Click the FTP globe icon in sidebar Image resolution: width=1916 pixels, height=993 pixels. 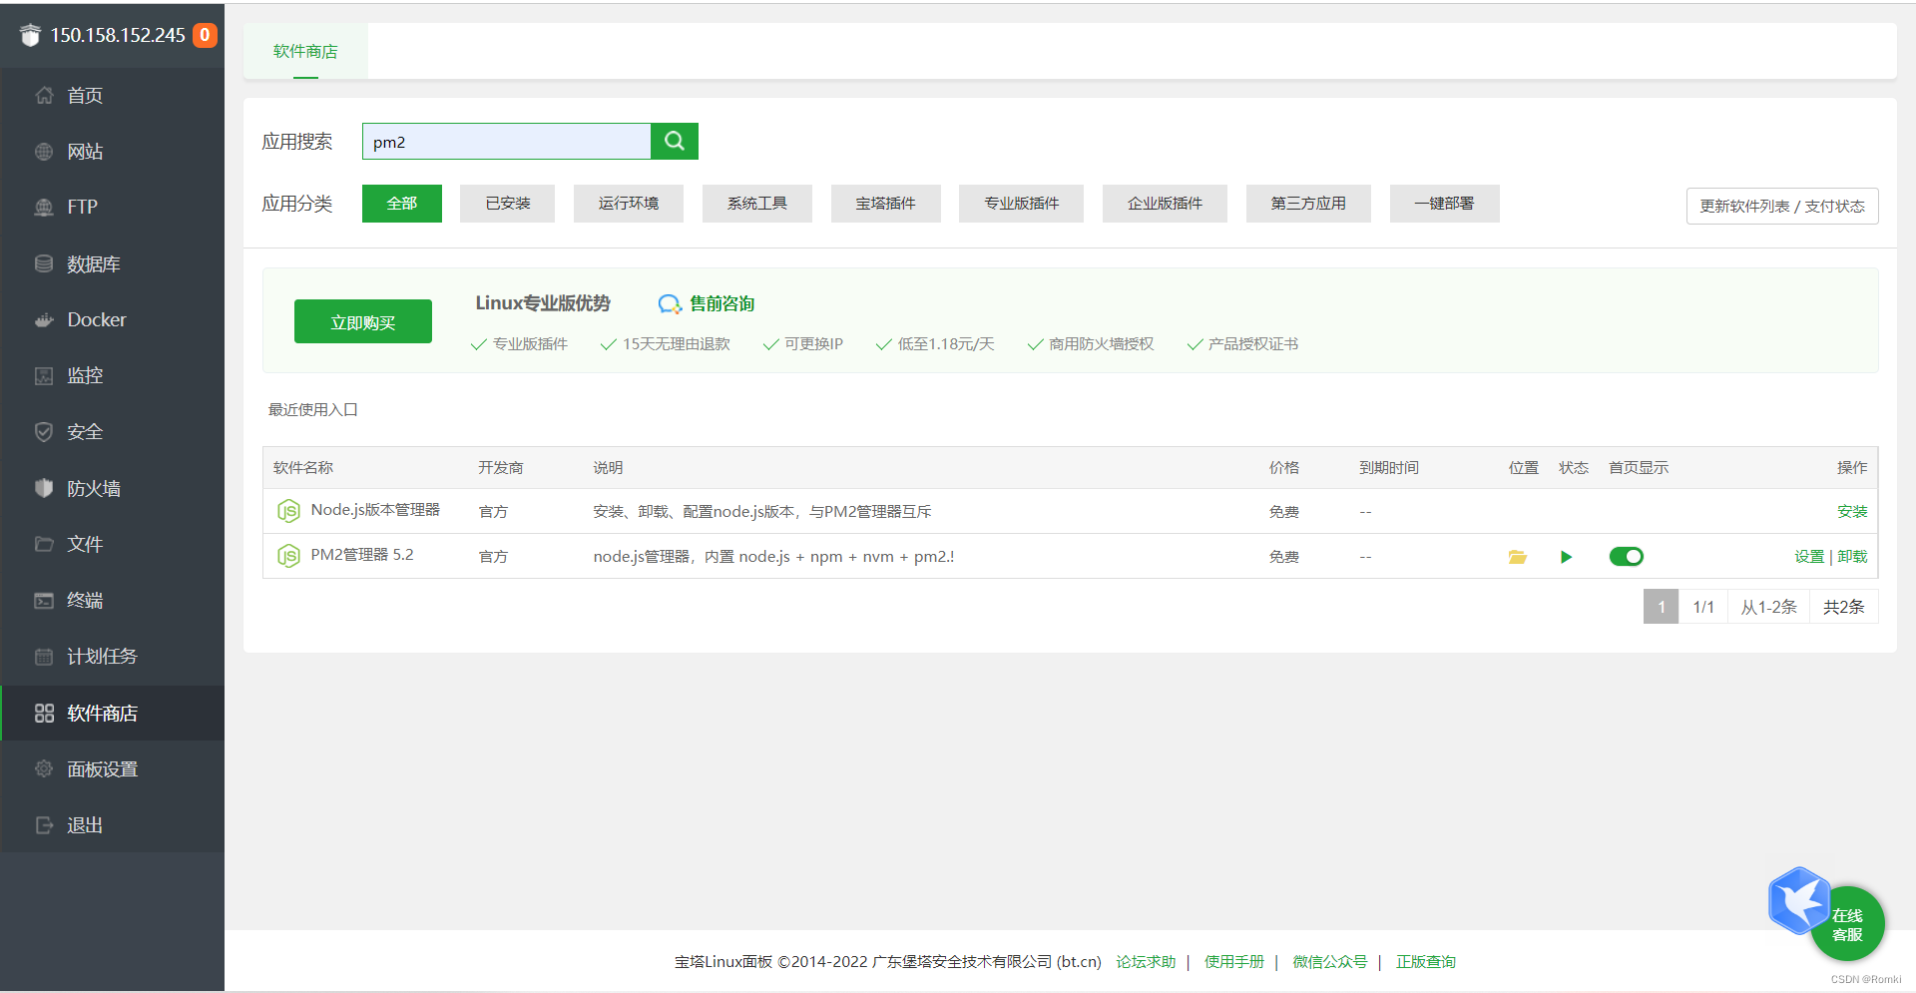tap(44, 208)
